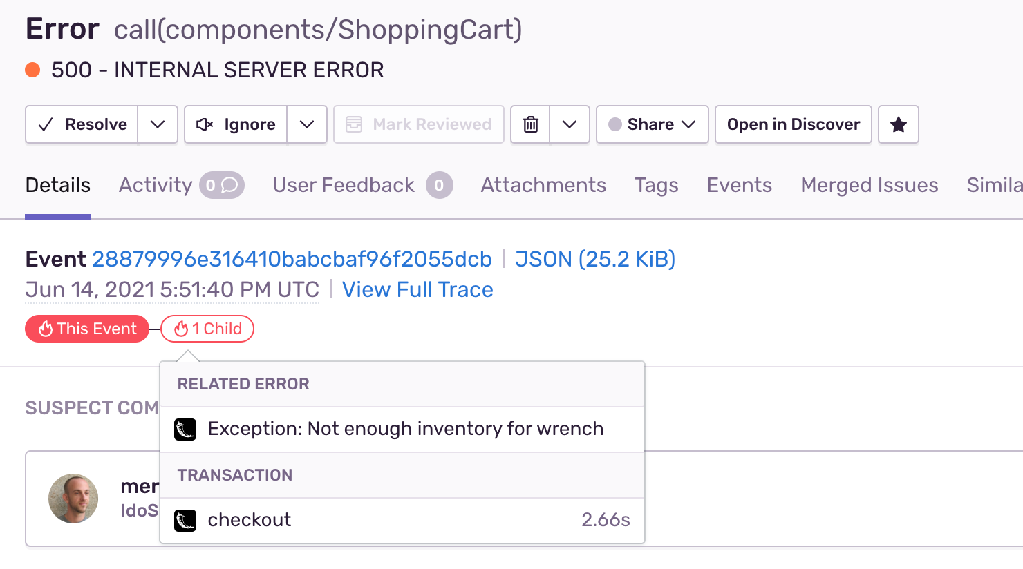Click the Open in Discover button

pyautogui.click(x=793, y=124)
